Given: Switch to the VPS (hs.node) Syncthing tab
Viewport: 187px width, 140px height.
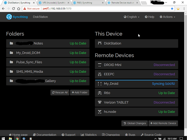Looking at the screenshot, I should tap(54, 3).
